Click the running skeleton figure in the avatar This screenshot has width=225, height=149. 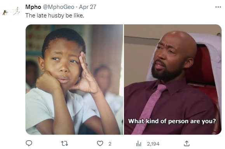point(17,11)
